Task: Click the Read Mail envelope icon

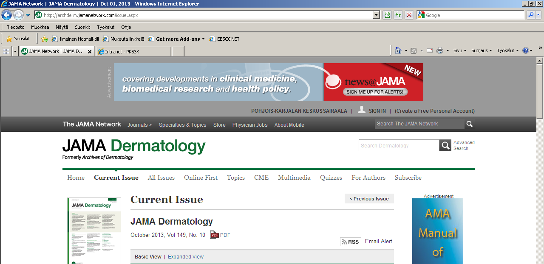Action: (x=430, y=51)
